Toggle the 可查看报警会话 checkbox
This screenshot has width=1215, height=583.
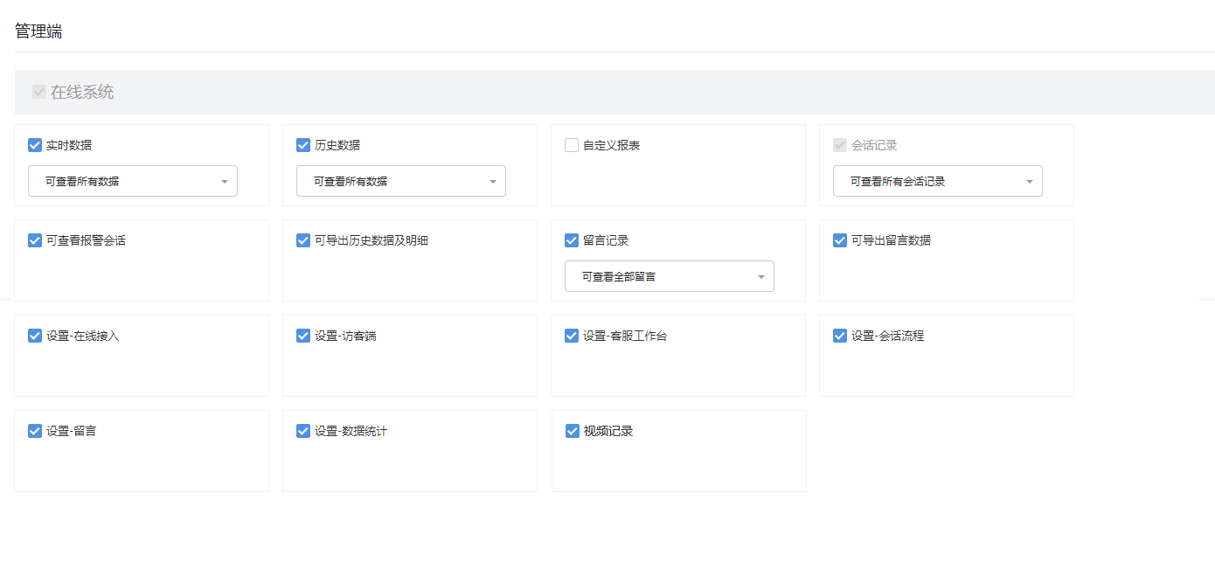35,240
